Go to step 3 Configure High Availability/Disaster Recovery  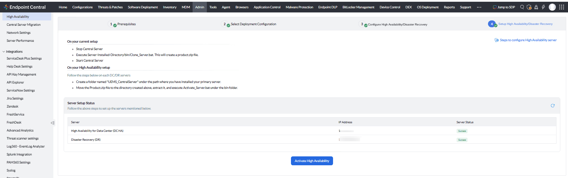(393, 24)
